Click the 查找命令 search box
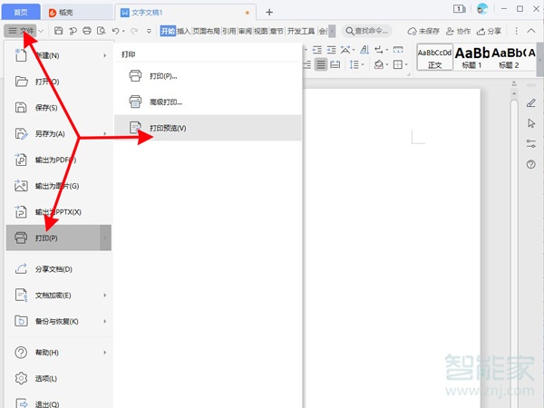This screenshot has height=408, width=544. [367, 31]
